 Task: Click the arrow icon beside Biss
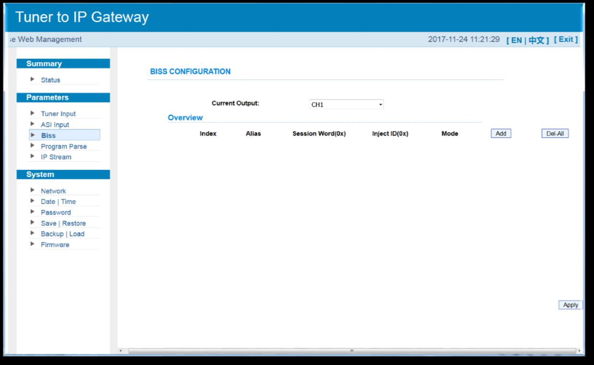pos(32,135)
